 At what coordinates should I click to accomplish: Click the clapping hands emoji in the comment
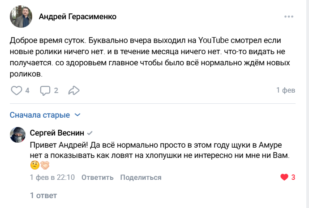[x=44, y=165]
